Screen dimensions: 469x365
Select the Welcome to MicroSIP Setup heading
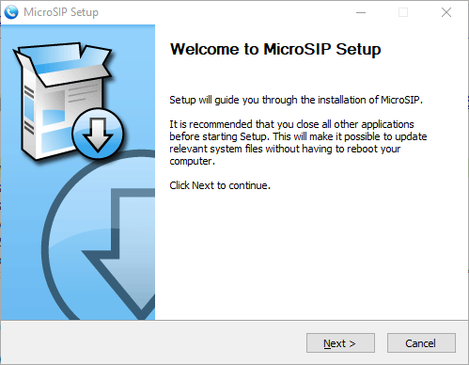point(275,49)
